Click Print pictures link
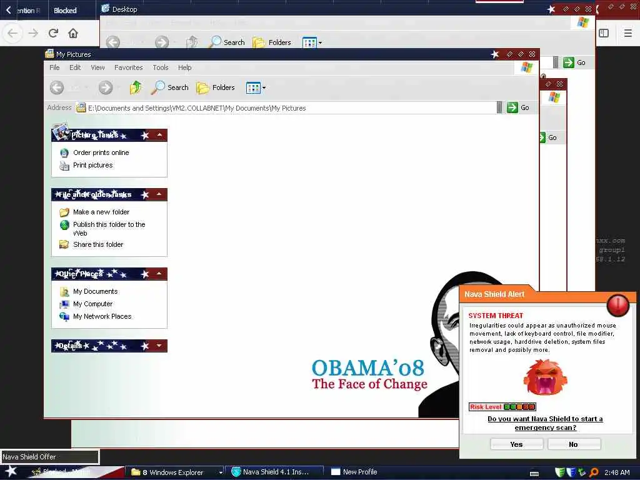Image resolution: width=640 pixels, height=480 pixels. pyautogui.click(x=92, y=165)
